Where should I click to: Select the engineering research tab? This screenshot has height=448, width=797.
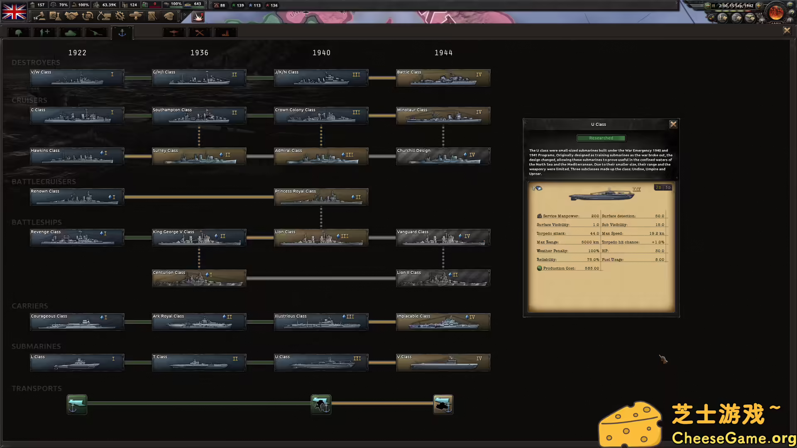[x=200, y=32]
